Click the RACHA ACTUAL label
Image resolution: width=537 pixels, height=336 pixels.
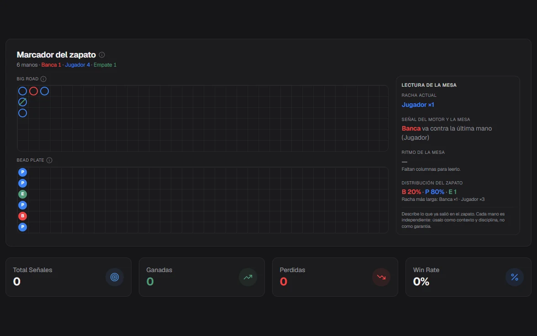pyautogui.click(x=419, y=95)
